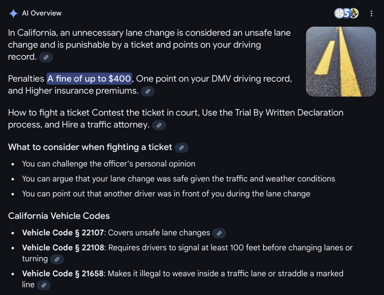The image size is (384, 295).
Task: Open source link after 'straddle a marked line'
Action: (x=44, y=285)
